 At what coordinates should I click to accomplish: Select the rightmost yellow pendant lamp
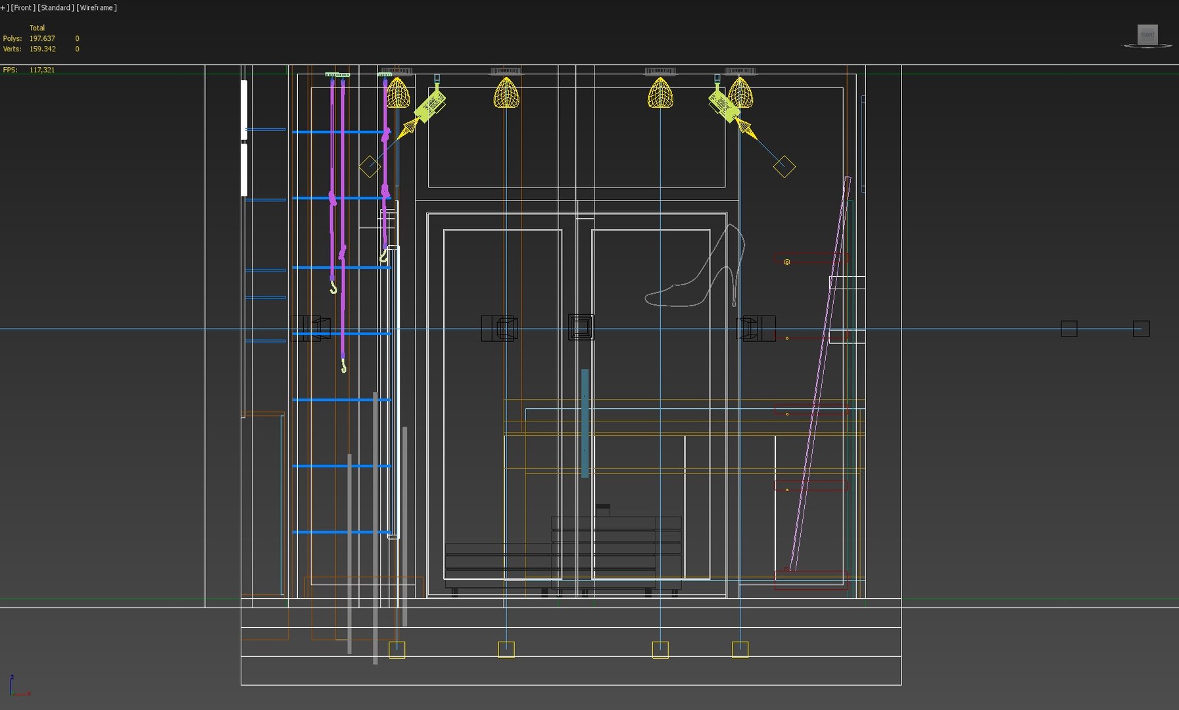tap(740, 93)
